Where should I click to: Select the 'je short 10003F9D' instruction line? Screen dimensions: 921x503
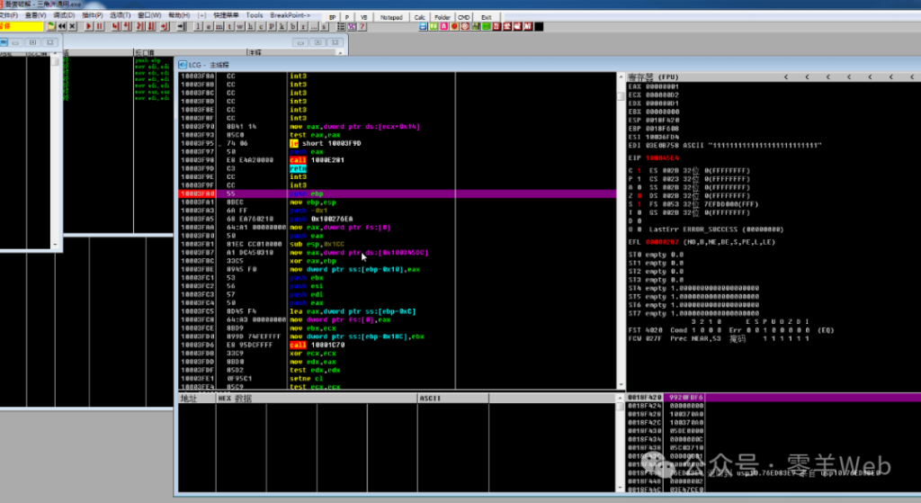(397, 143)
